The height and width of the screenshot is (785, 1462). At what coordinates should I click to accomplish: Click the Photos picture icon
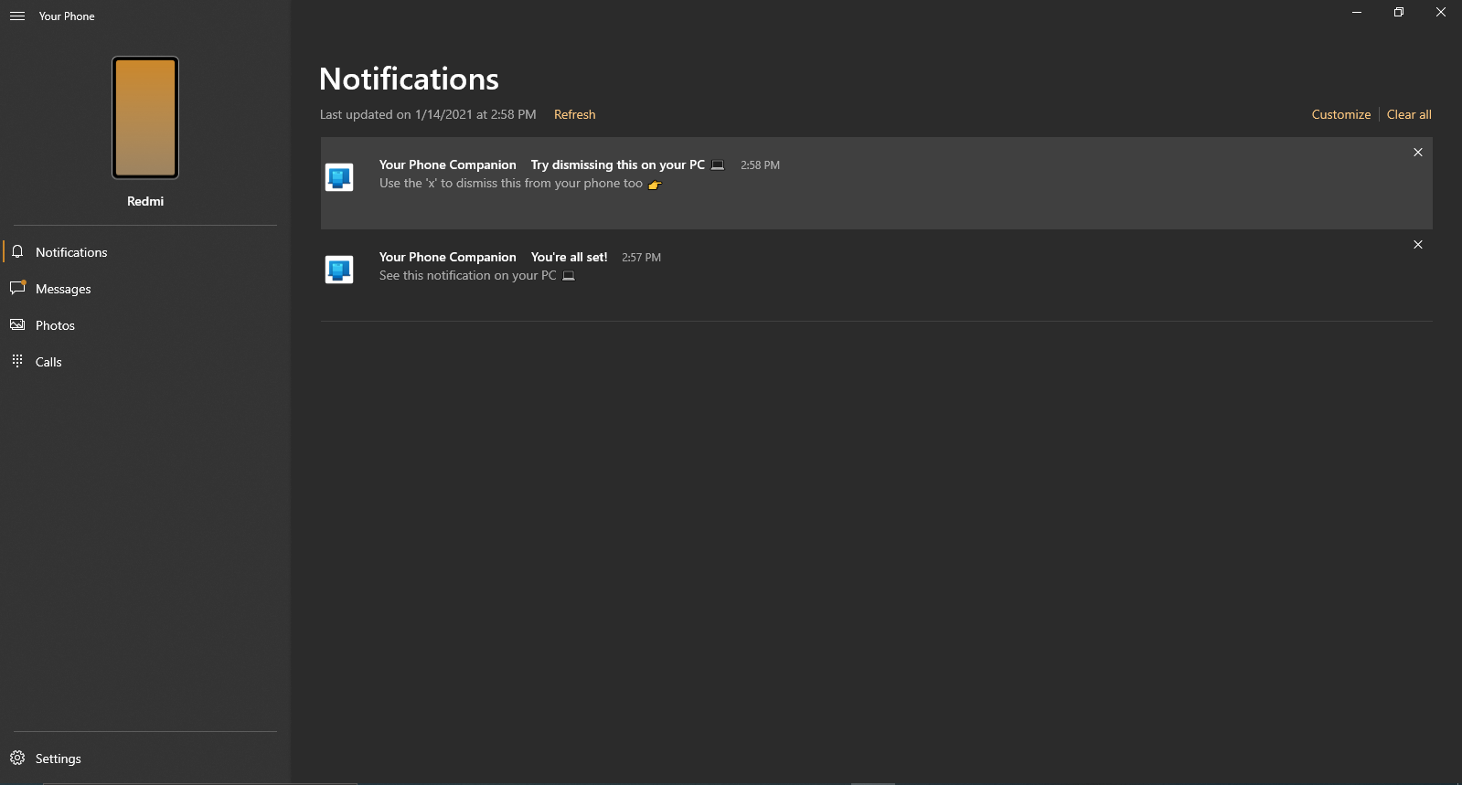tap(17, 324)
